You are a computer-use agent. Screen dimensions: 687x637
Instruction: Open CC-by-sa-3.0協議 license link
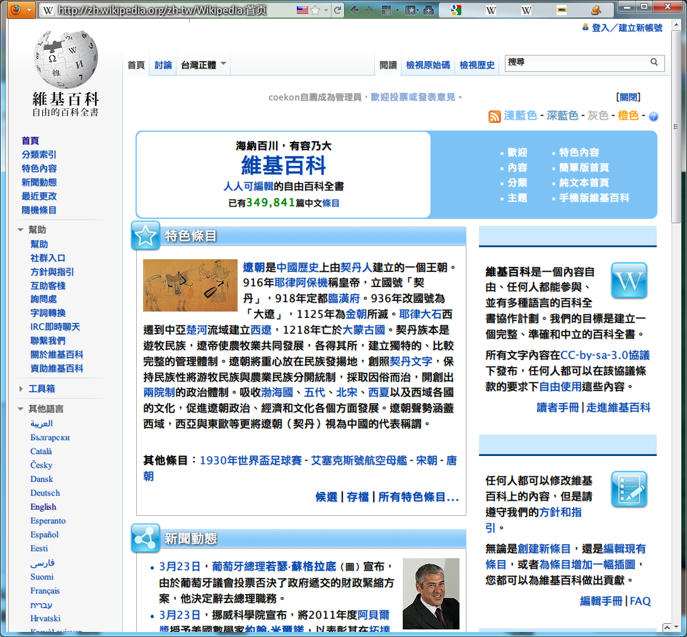(604, 354)
